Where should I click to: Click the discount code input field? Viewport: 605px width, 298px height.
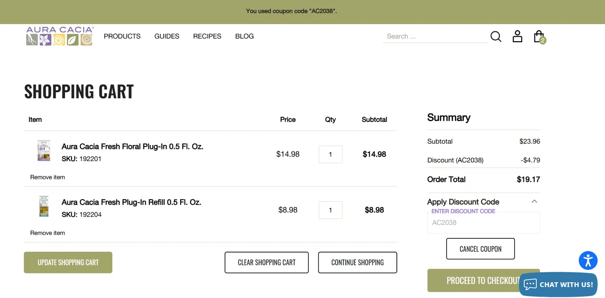pyautogui.click(x=484, y=223)
